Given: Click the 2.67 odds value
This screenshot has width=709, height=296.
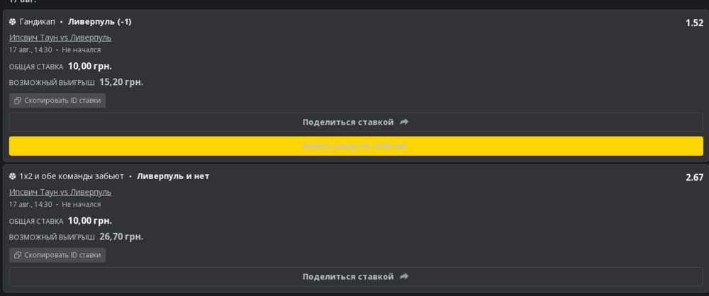Looking at the screenshot, I should click(x=695, y=178).
